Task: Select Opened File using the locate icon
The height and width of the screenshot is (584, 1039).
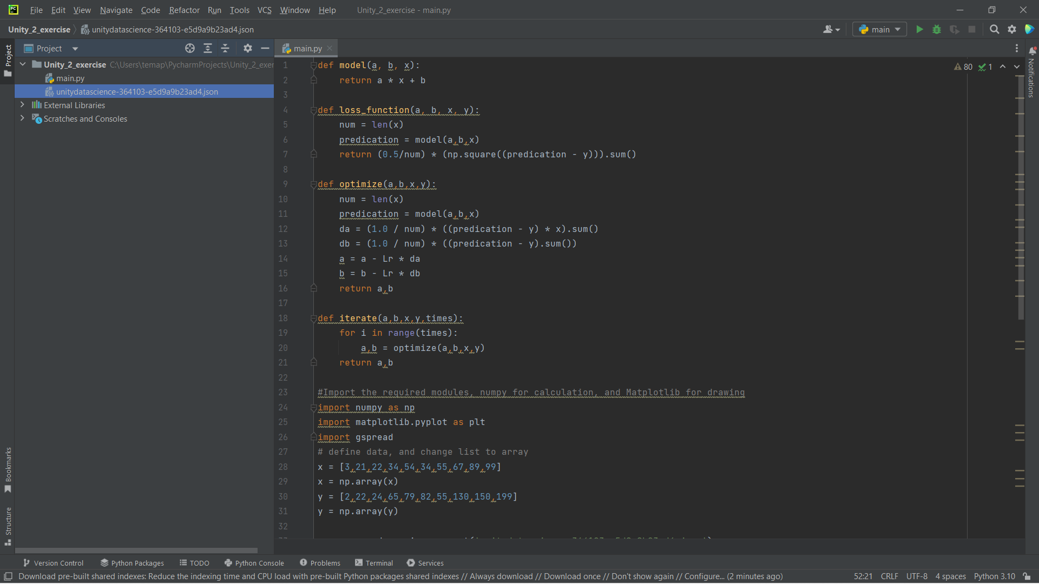Action: pos(190,48)
